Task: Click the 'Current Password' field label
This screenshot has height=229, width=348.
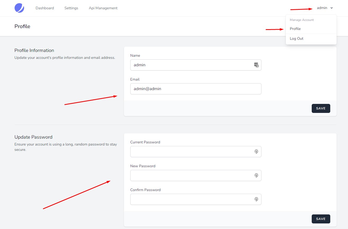Action: pos(145,142)
